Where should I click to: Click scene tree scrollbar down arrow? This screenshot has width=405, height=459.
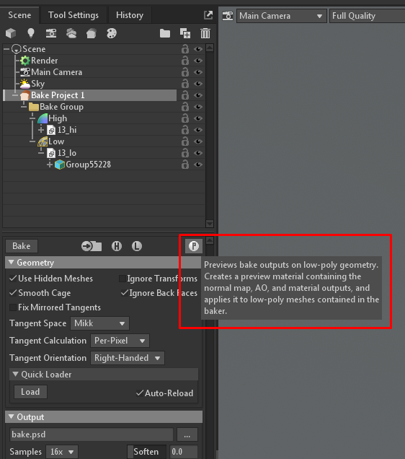[210, 224]
